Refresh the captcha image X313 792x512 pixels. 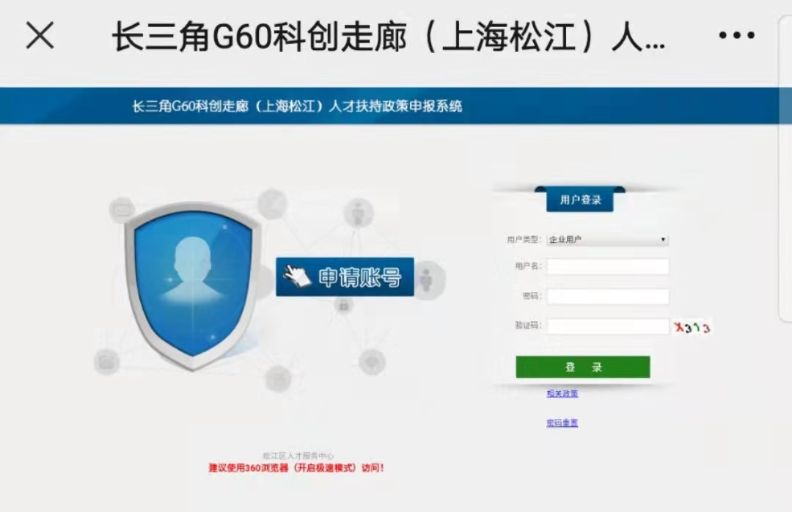point(692,327)
